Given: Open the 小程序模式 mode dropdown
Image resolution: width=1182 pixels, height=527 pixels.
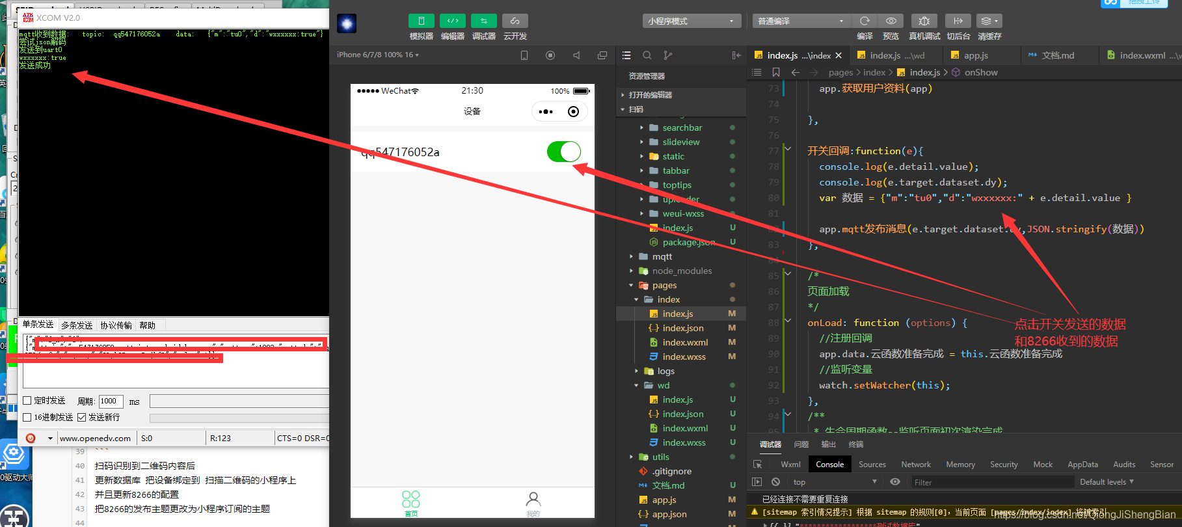Looking at the screenshot, I should (x=692, y=21).
